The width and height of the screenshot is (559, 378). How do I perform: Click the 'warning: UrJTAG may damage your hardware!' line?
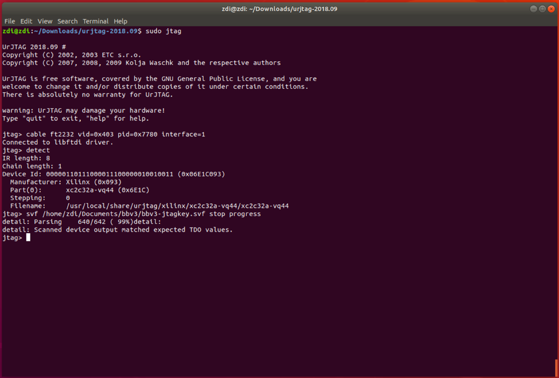point(84,111)
